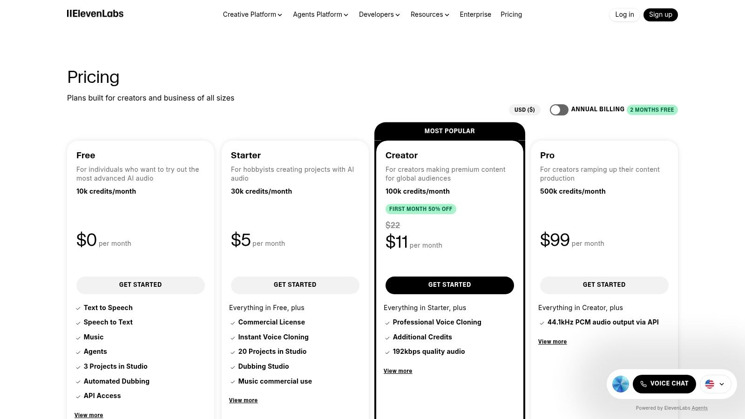Viewport: 745px width, 419px height.
Task: Click View more under the Pro plan
Action: coord(552,342)
